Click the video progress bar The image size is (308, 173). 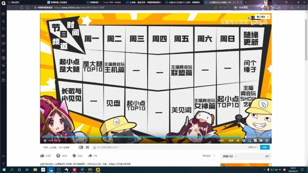coord(156,137)
